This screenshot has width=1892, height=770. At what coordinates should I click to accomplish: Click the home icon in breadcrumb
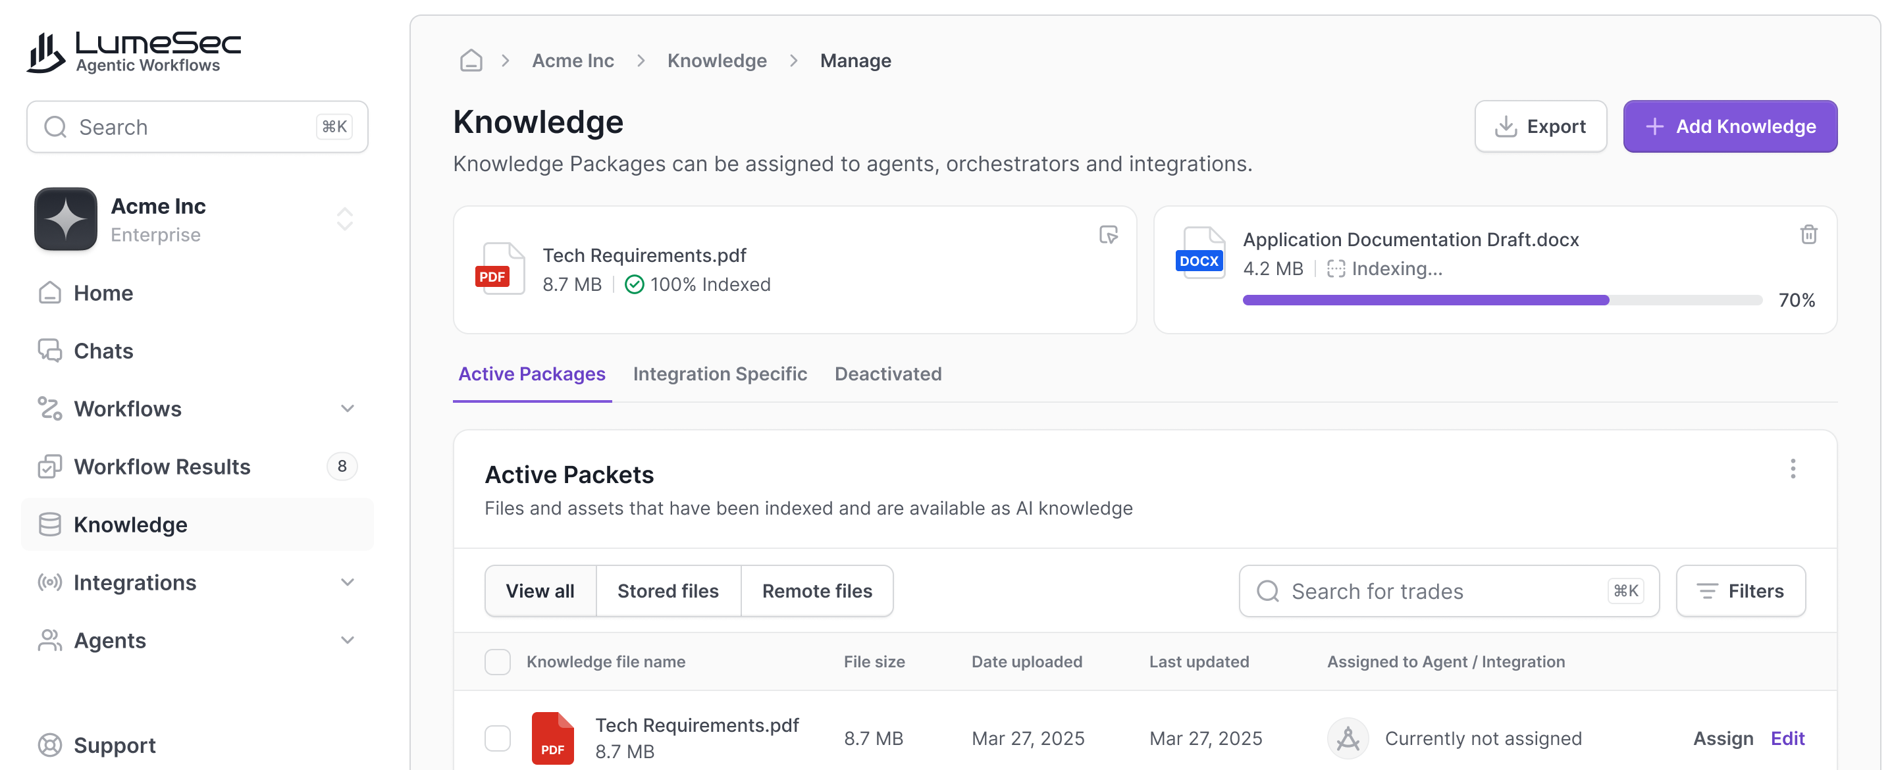point(471,60)
